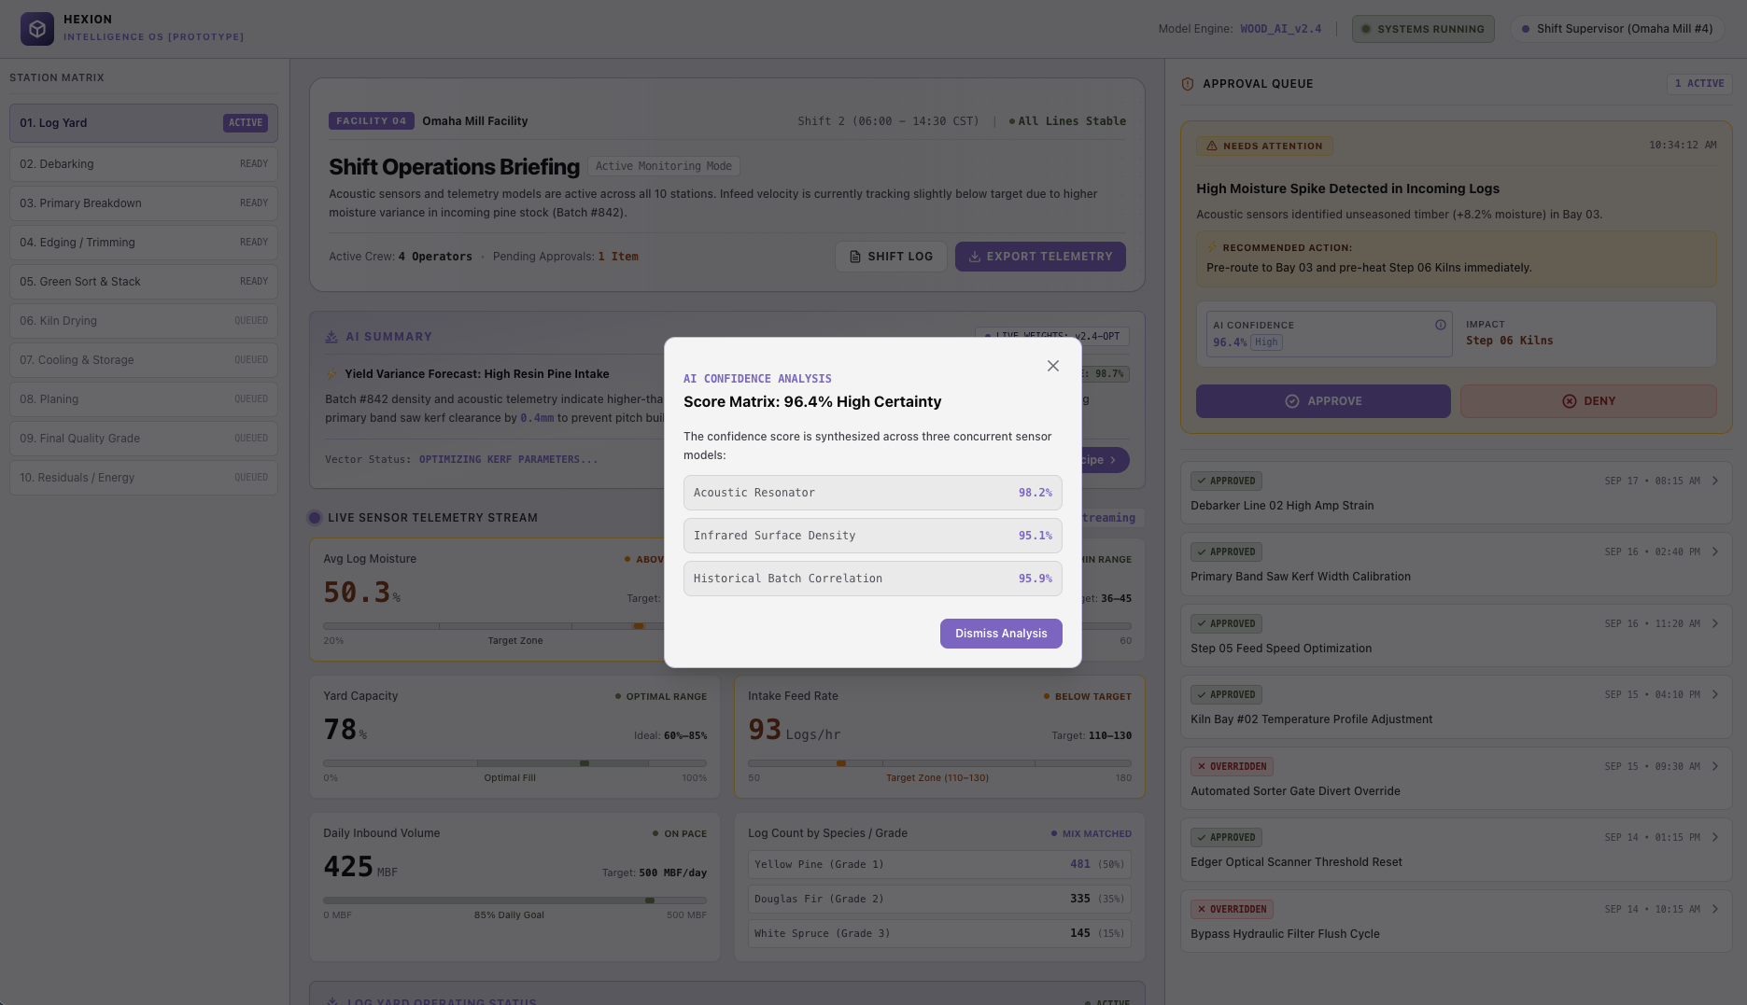This screenshot has width=1747, height=1005.
Task: Expand Step 05 Feed Speed Optimization entry
Action: [1456, 635]
